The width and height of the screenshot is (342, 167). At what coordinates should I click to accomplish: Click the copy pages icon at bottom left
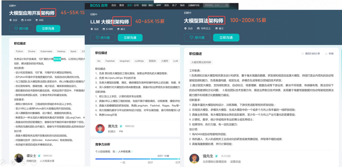coord(13,163)
